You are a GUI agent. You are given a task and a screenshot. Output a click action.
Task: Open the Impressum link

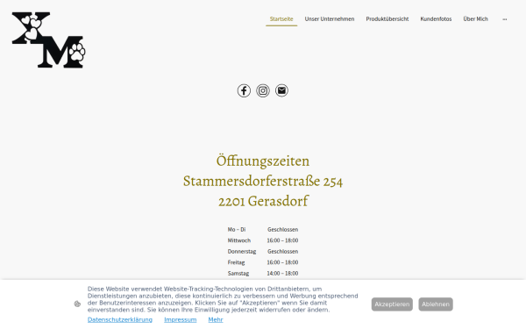[x=180, y=319]
